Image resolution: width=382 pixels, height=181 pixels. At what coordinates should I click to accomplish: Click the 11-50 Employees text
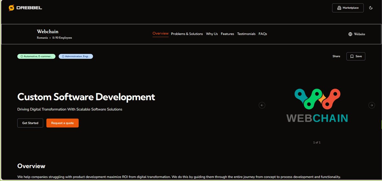click(62, 38)
